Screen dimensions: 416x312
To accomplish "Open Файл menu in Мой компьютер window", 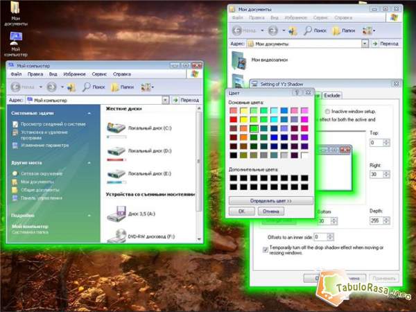I will pyautogui.click(x=16, y=74).
